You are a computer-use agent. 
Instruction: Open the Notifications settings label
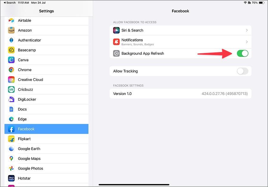132,40
